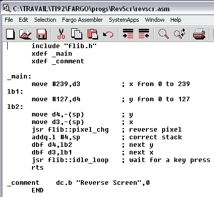
Task: Click the END directive line
Action: [x=38, y=190]
